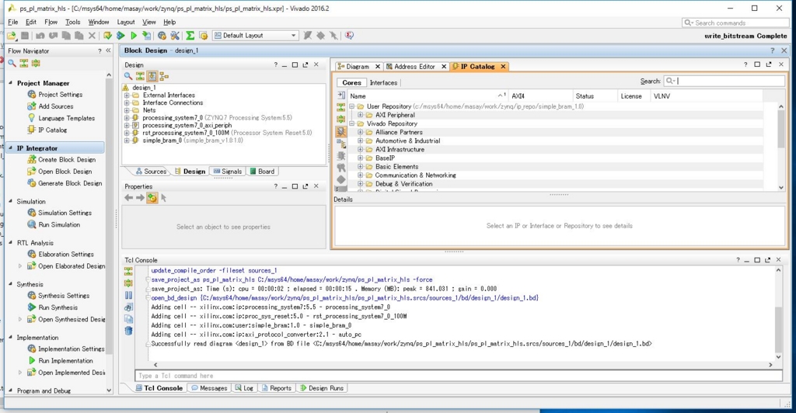Switch to Sources tab
This screenshot has width=796, height=413.
point(151,172)
